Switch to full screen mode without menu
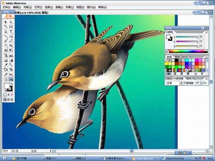215x161 pixels. [x=12, y=99]
